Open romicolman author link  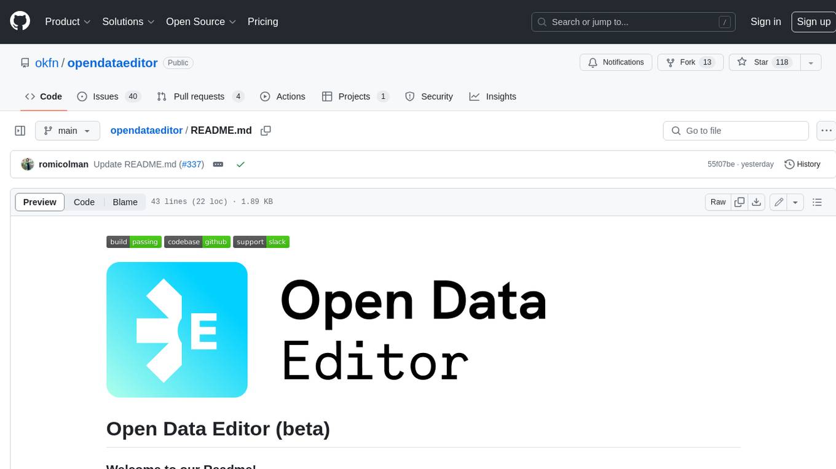(x=63, y=165)
